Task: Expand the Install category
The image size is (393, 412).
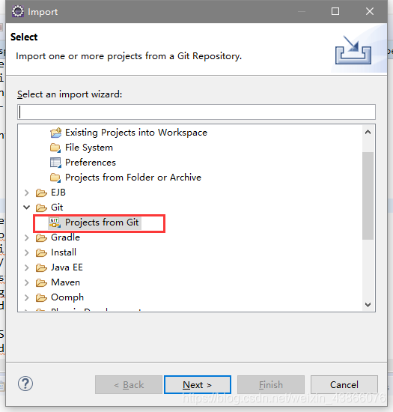Action: 26,252
